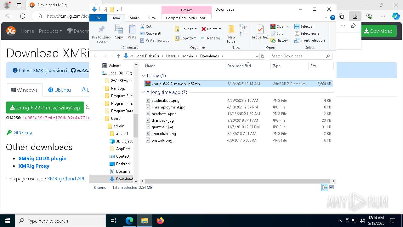Collapse the Today (1) group
Viewport: 403px width, 227px height.
(x=144, y=76)
